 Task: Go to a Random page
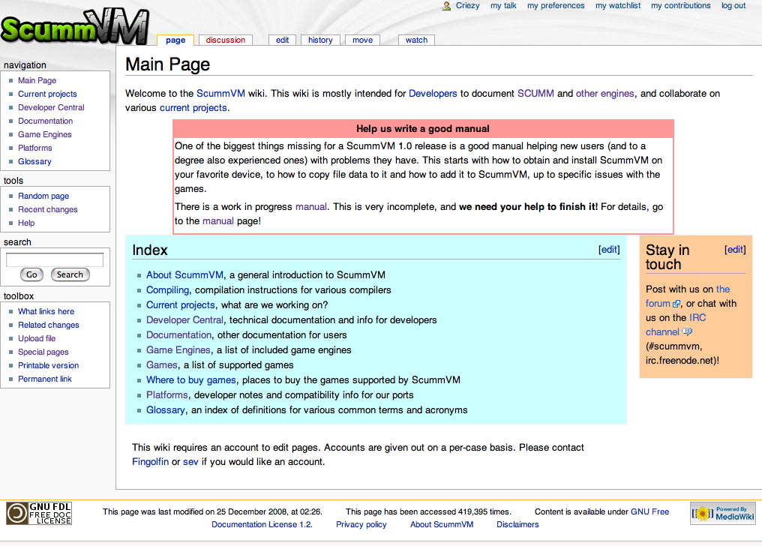(43, 196)
